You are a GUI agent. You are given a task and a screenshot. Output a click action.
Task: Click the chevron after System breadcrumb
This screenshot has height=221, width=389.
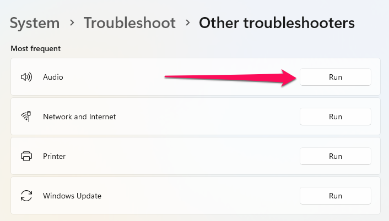tap(72, 23)
